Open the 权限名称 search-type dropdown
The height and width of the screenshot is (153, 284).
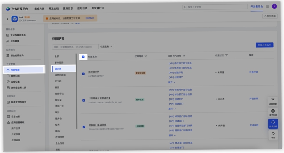point(106,47)
